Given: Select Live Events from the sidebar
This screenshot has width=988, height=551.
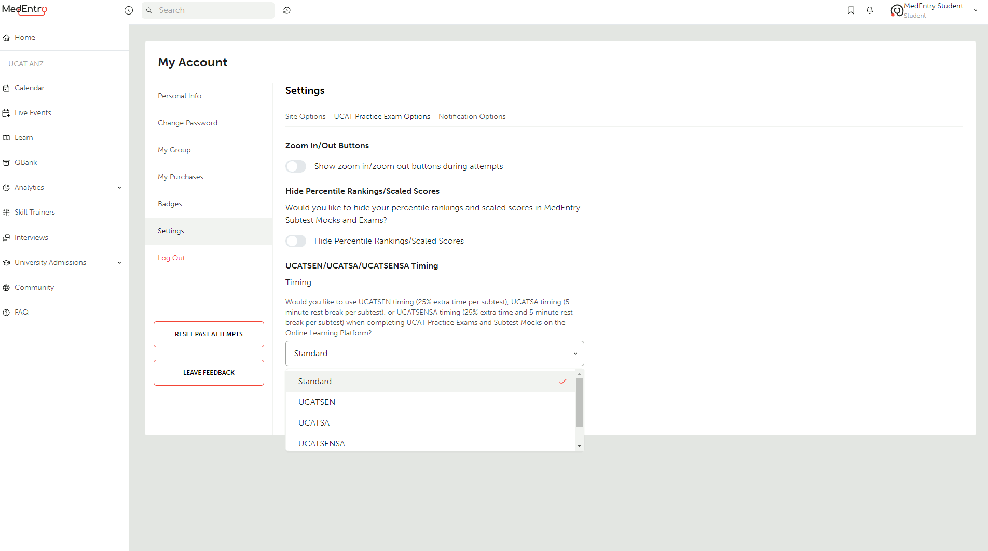Looking at the screenshot, I should [33, 112].
